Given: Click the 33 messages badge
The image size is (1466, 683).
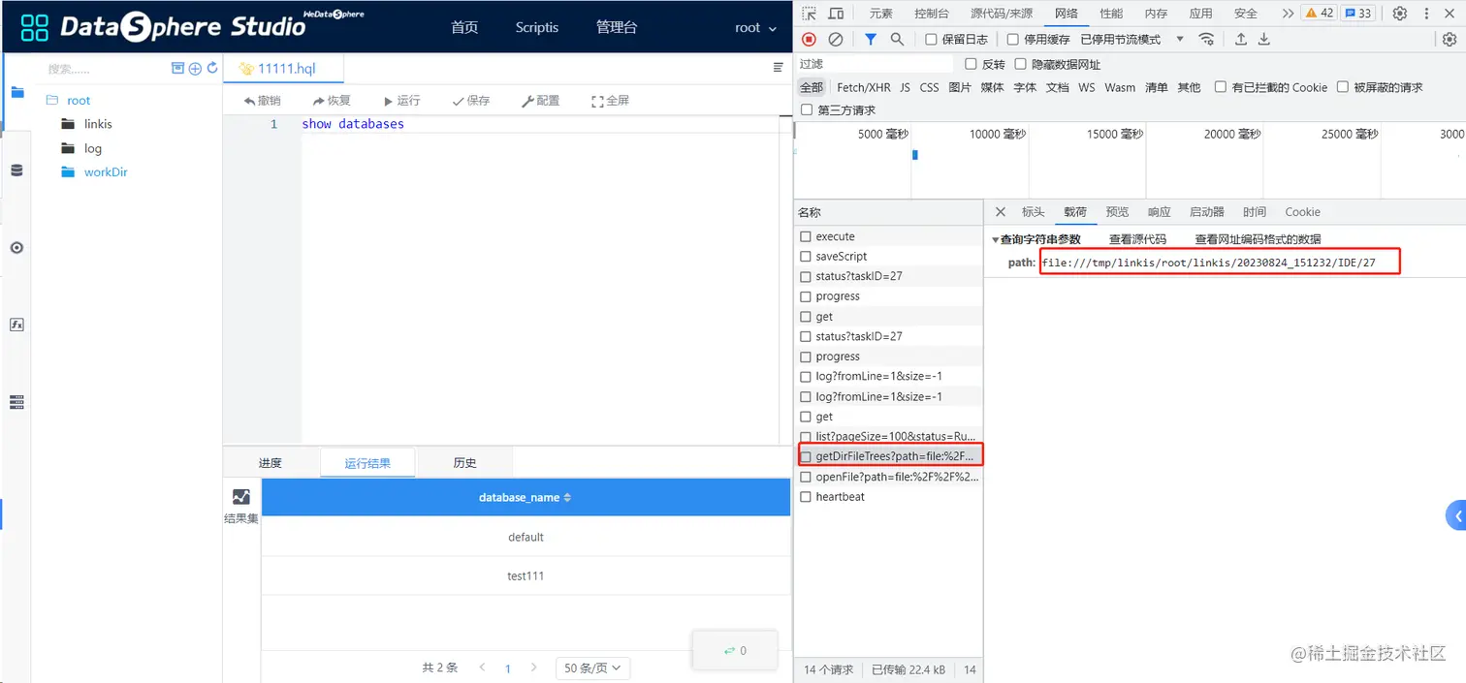Looking at the screenshot, I should (1358, 14).
